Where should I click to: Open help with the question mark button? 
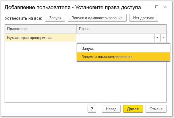click(x=91, y=109)
